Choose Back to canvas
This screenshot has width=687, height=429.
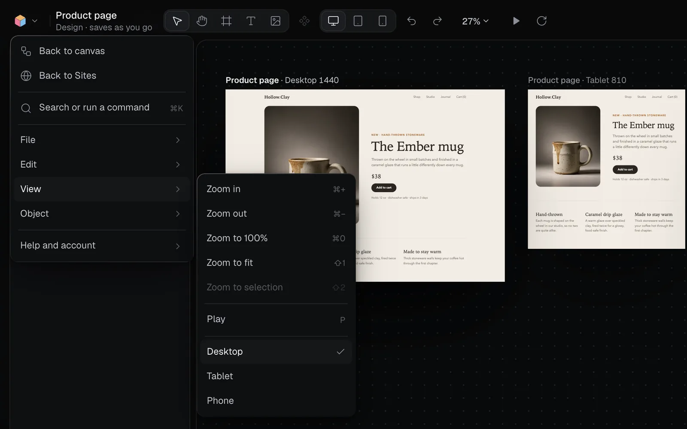pyautogui.click(x=102, y=51)
